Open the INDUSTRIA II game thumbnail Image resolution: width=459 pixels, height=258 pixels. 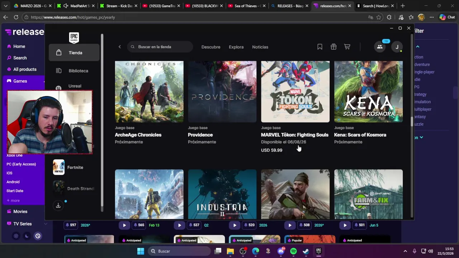[x=222, y=194]
